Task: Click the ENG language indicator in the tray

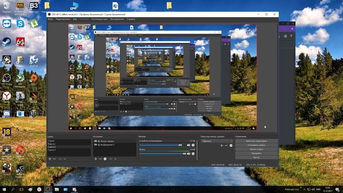Action: point(318,189)
